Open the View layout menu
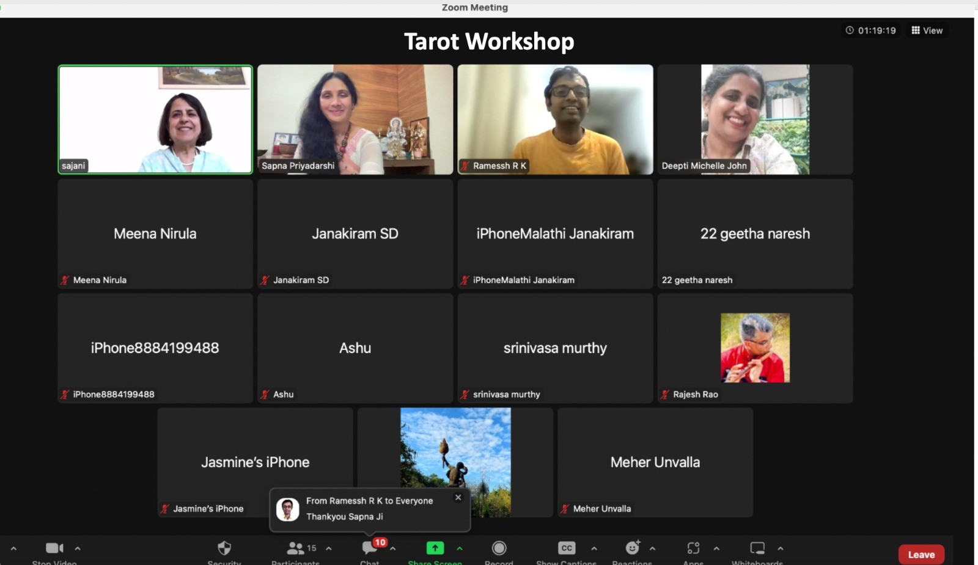The width and height of the screenshot is (978, 565). point(927,31)
